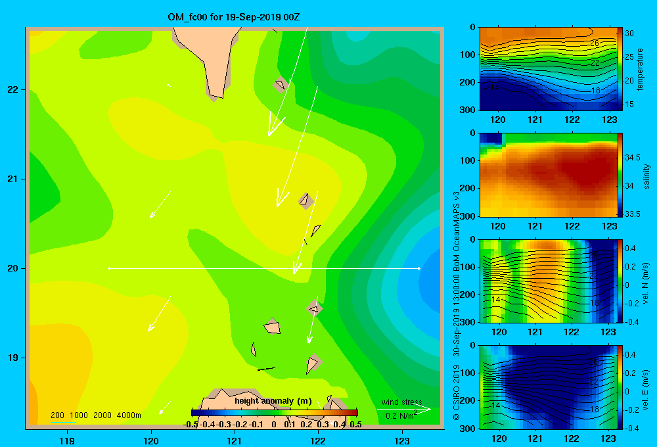Click longitude label '122' below the main map

(319, 440)
